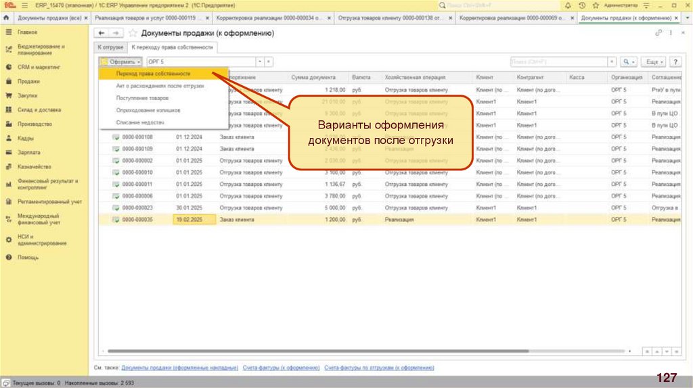The width and height of the screenshot is (693, 388).
Task: Follow Документы продажи (оформленные накладные) link
Action: [x=179, y=368]
